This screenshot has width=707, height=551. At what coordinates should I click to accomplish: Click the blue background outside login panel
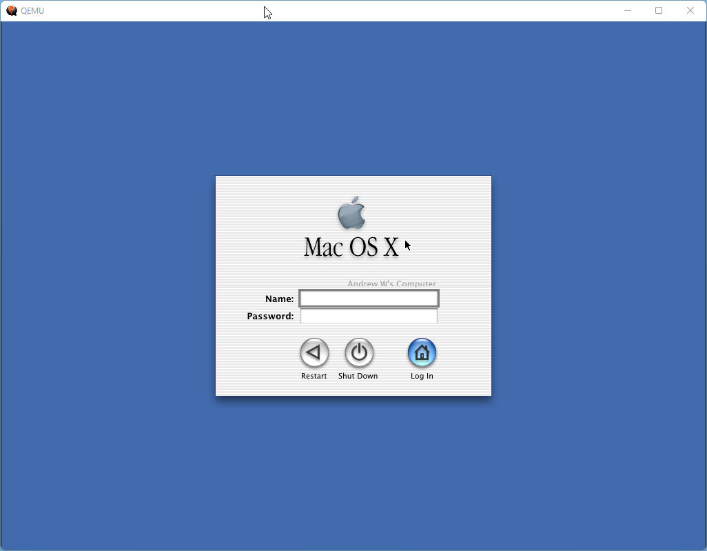(x=110, y=276)
